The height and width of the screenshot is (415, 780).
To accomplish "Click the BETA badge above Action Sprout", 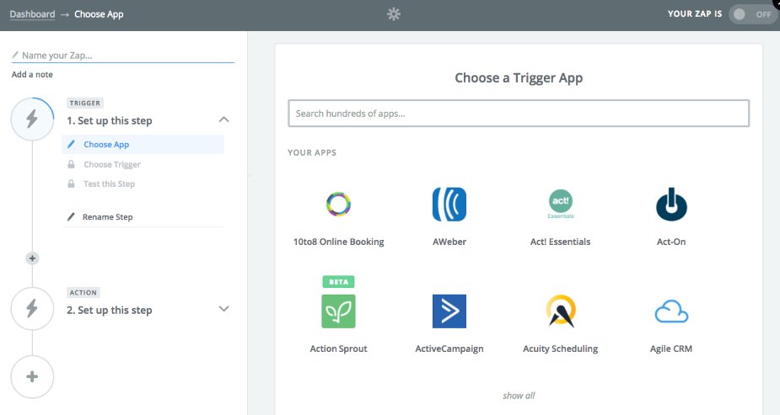I will (x=338, y=281).
